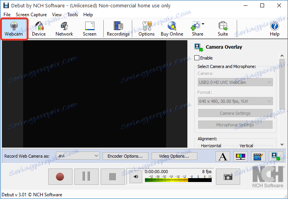
Task: Maximize the Debut window
Action: tap(262, 5)
